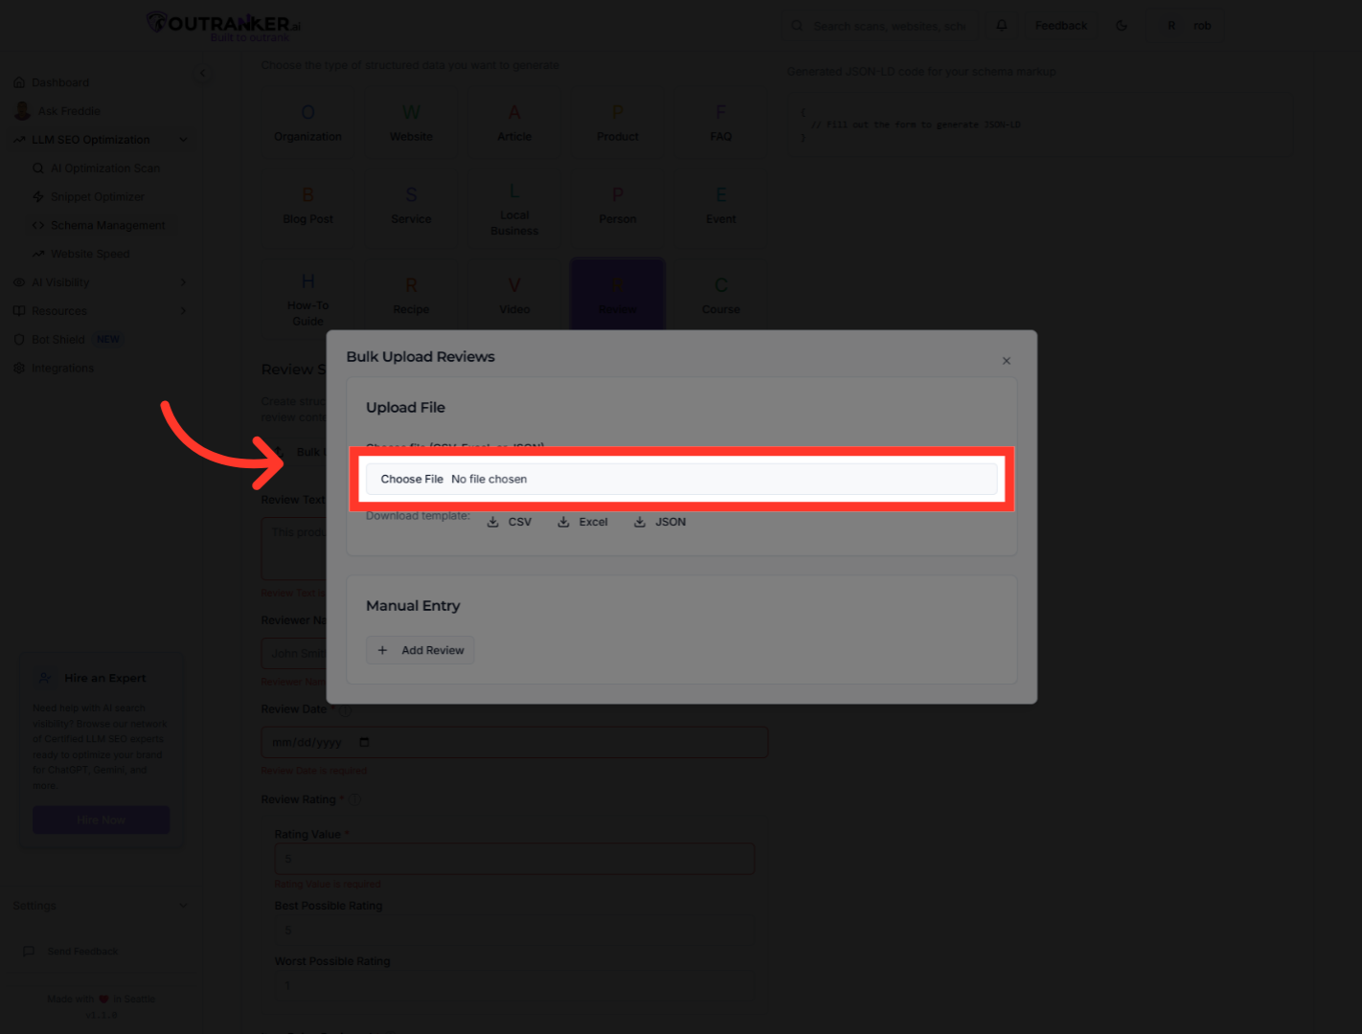
Task: Click the AI Optimization Scan magnifier icon
Action: 38,169
